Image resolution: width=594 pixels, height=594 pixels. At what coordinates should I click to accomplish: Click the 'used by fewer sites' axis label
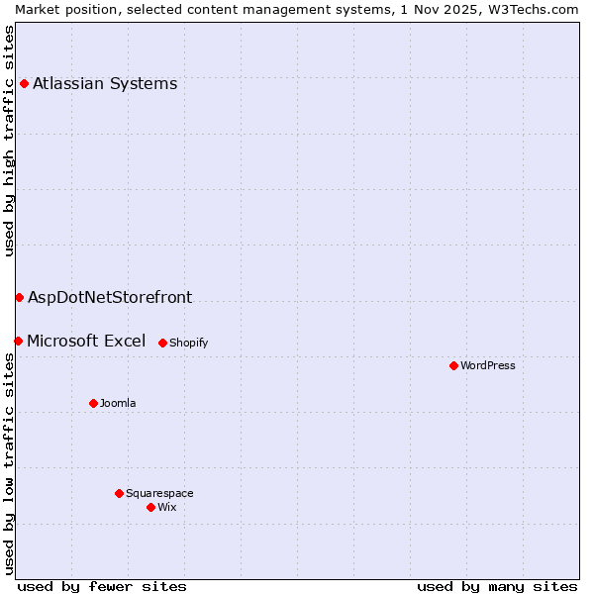[x=102, y=586]
